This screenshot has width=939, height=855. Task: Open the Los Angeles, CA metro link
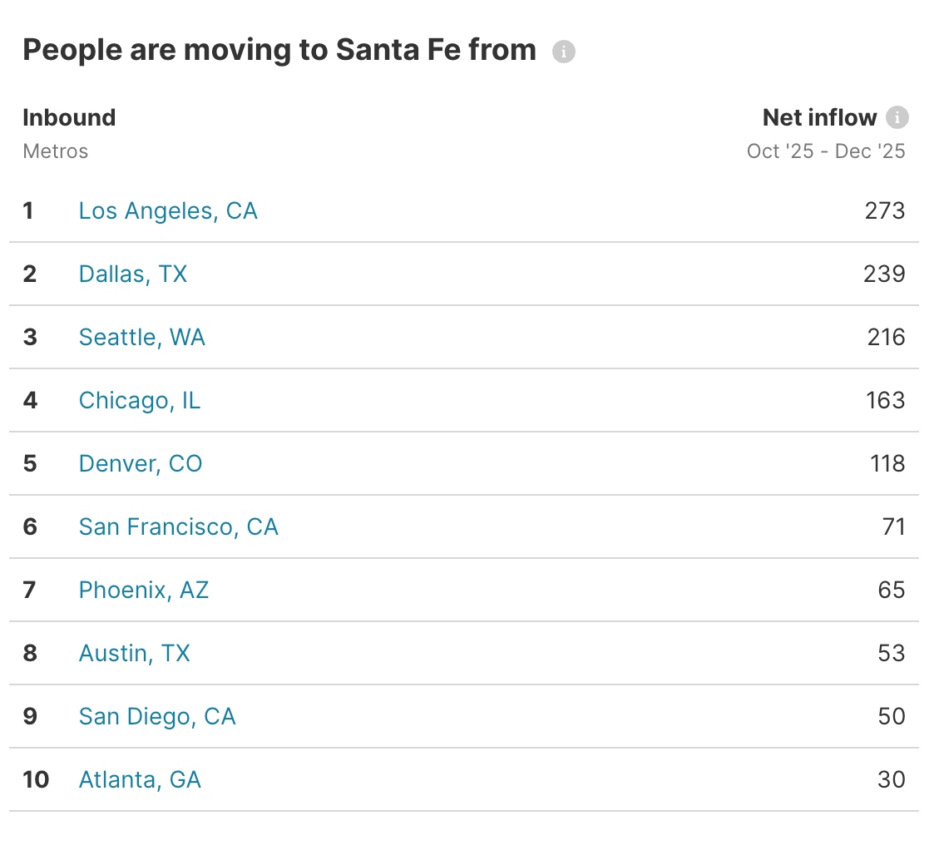[x=168, y=211]
